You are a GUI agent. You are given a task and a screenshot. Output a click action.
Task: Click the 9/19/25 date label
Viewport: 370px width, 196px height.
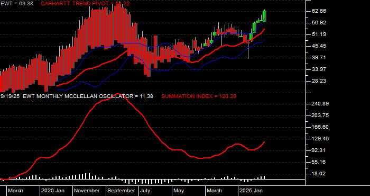click(11, 96)
